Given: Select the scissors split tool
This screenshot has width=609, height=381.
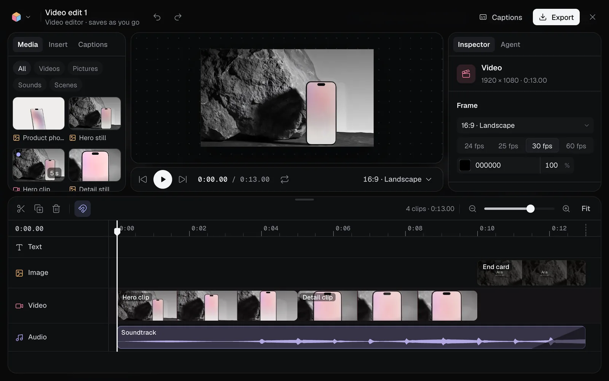Looking at the screenshot, I should coord(21,209).
